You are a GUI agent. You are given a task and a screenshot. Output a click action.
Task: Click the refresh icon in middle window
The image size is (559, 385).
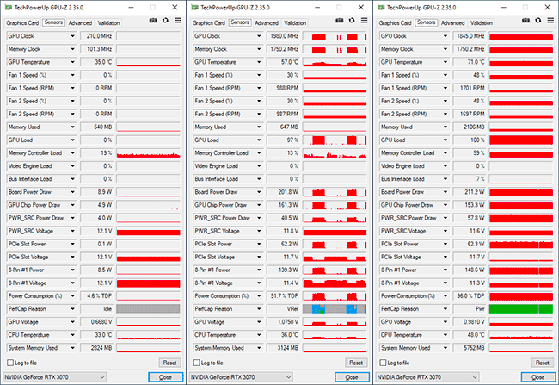[350, 22]
